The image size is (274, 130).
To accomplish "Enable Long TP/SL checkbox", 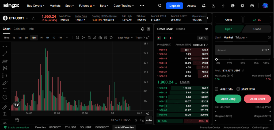I will 216,89.
